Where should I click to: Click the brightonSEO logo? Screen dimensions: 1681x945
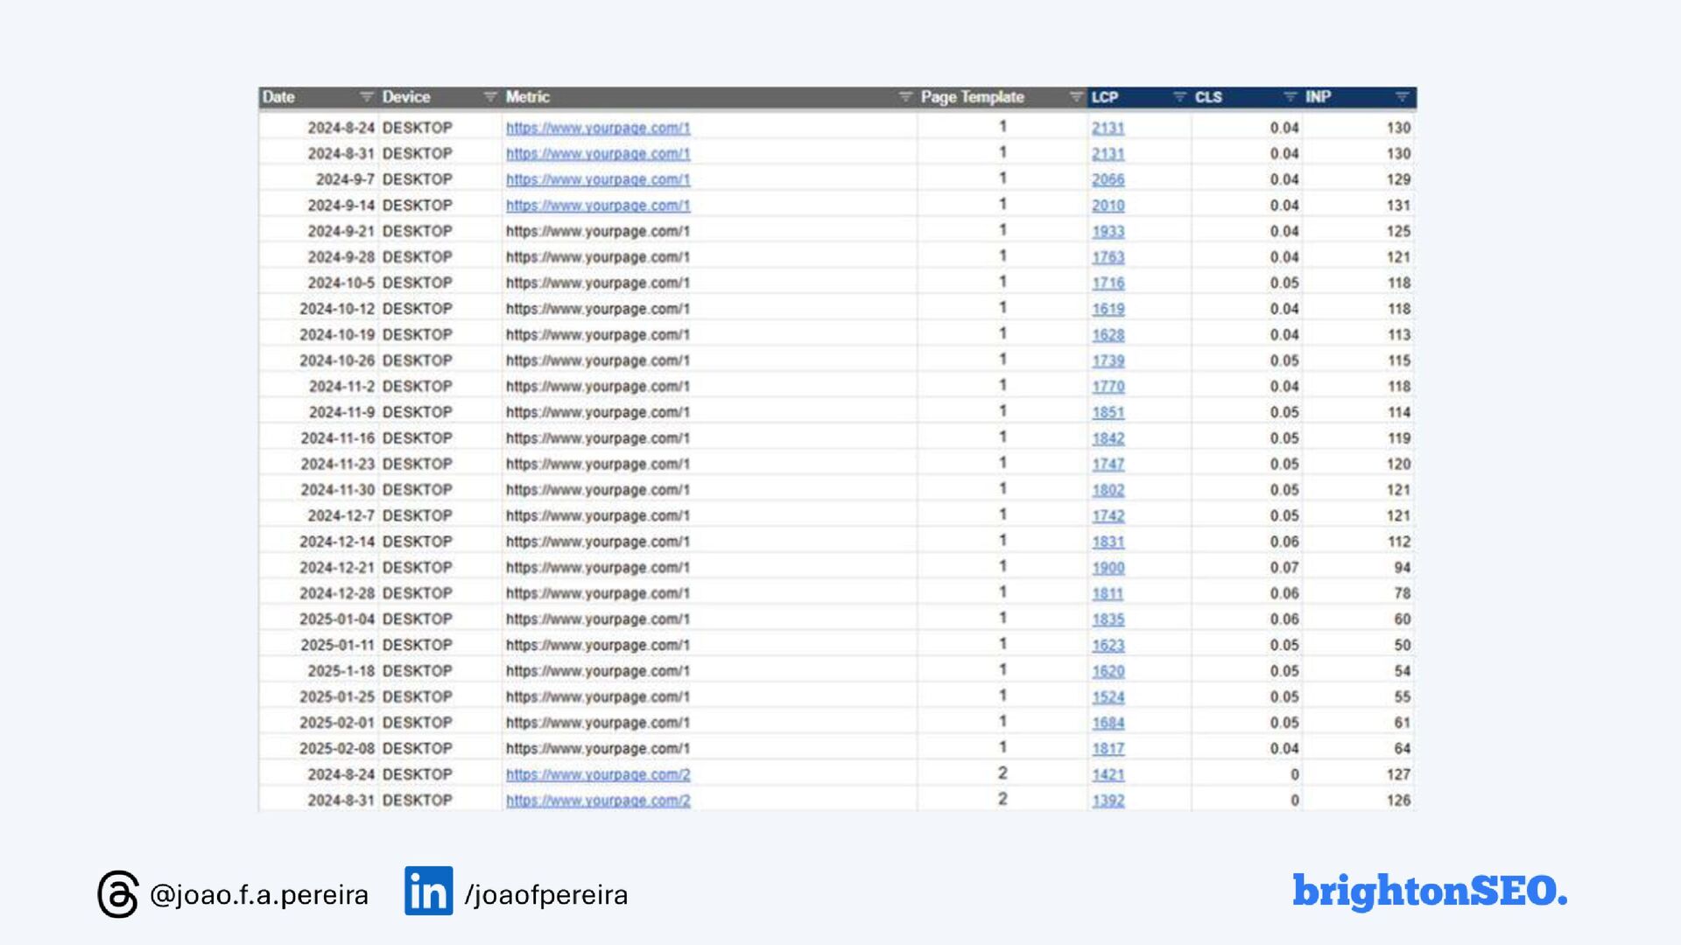tap(1429, 891)
